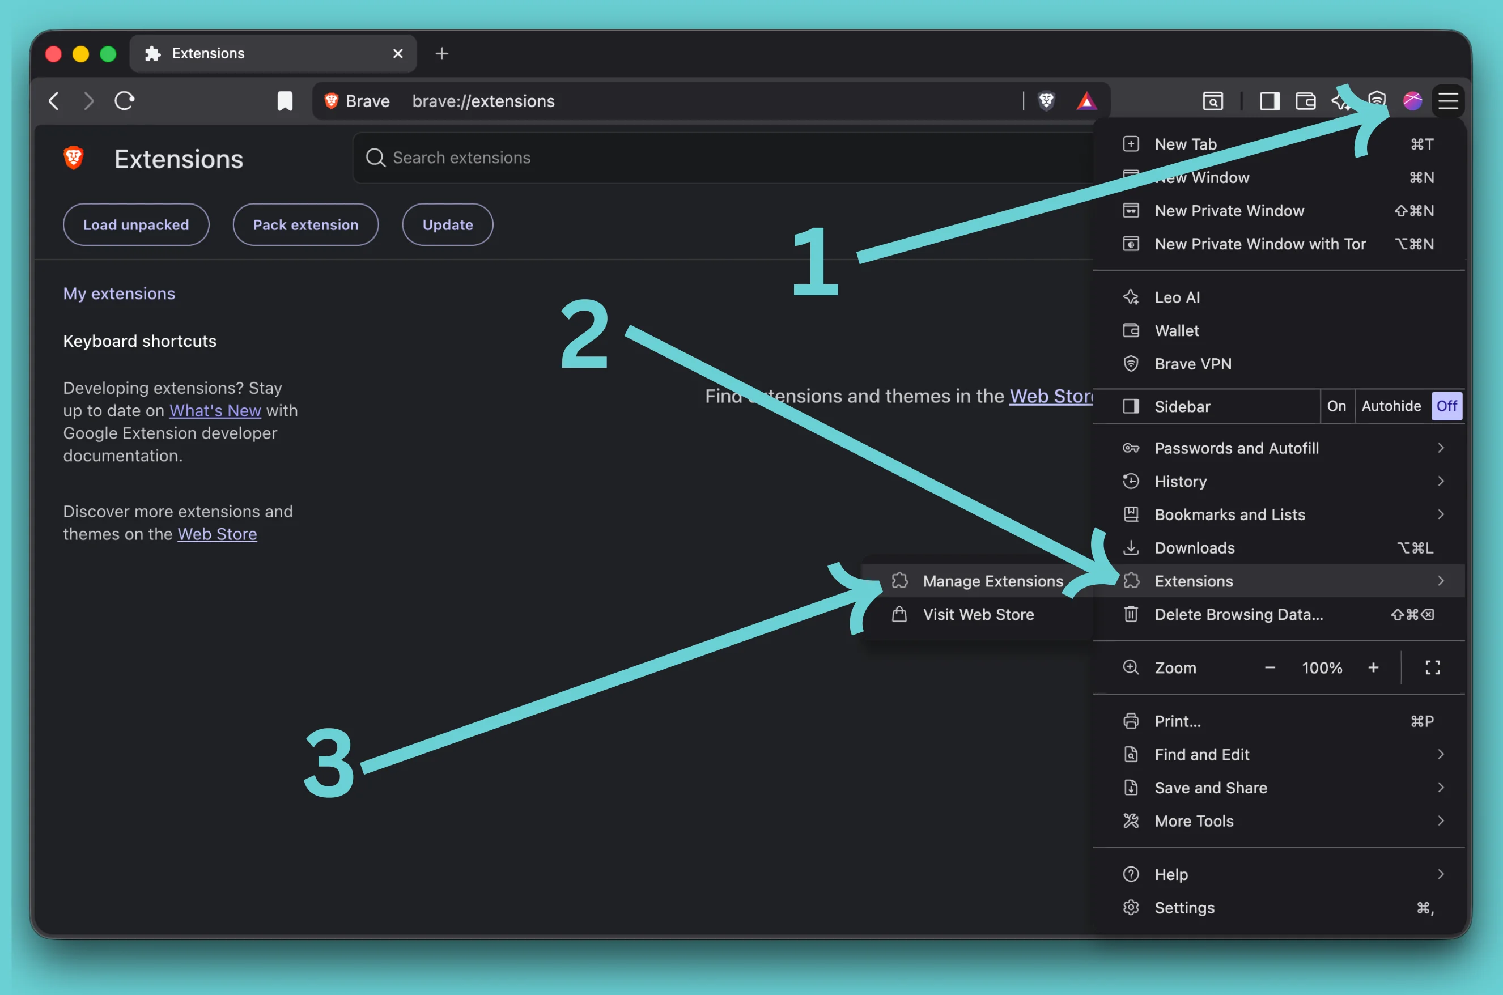Choose New Private Window with Tor
This screenshot has width=1503, height=995.
click(x=1279, y=244)
